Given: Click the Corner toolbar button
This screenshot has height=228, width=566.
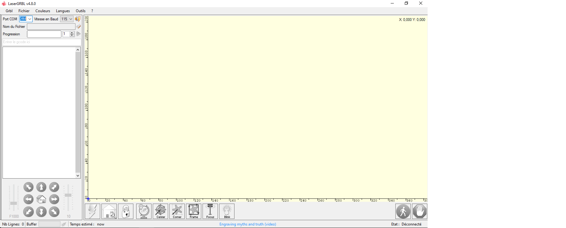Looking at the screenshot, I should [x=177, y=211].
